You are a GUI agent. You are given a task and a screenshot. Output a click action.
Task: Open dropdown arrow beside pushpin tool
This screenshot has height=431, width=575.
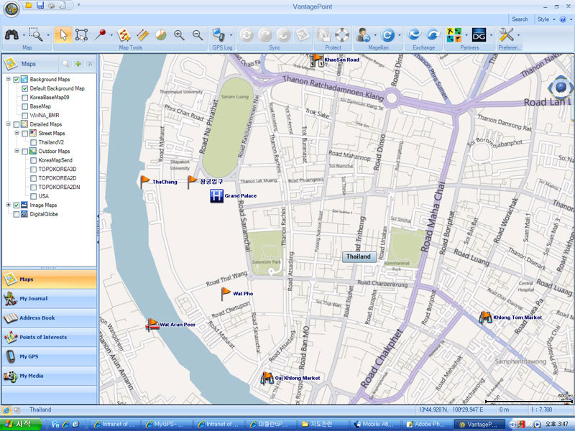pos(111,35)
